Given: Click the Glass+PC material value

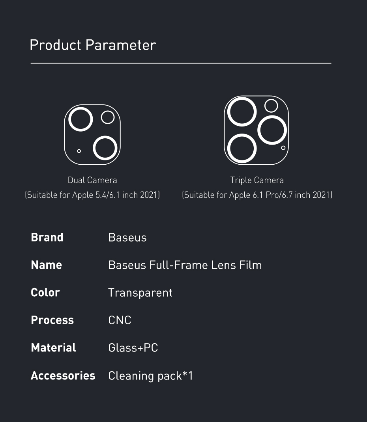Looking at the screenshot, I should point(133,348).
